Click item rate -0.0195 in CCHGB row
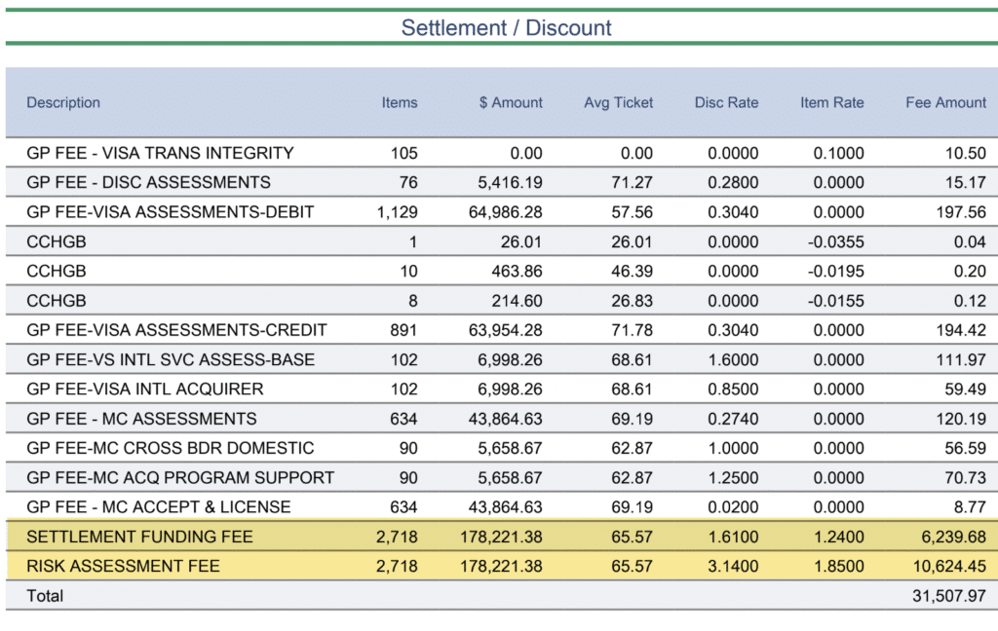This screenshot has width=998, height=631. [835, 271]
